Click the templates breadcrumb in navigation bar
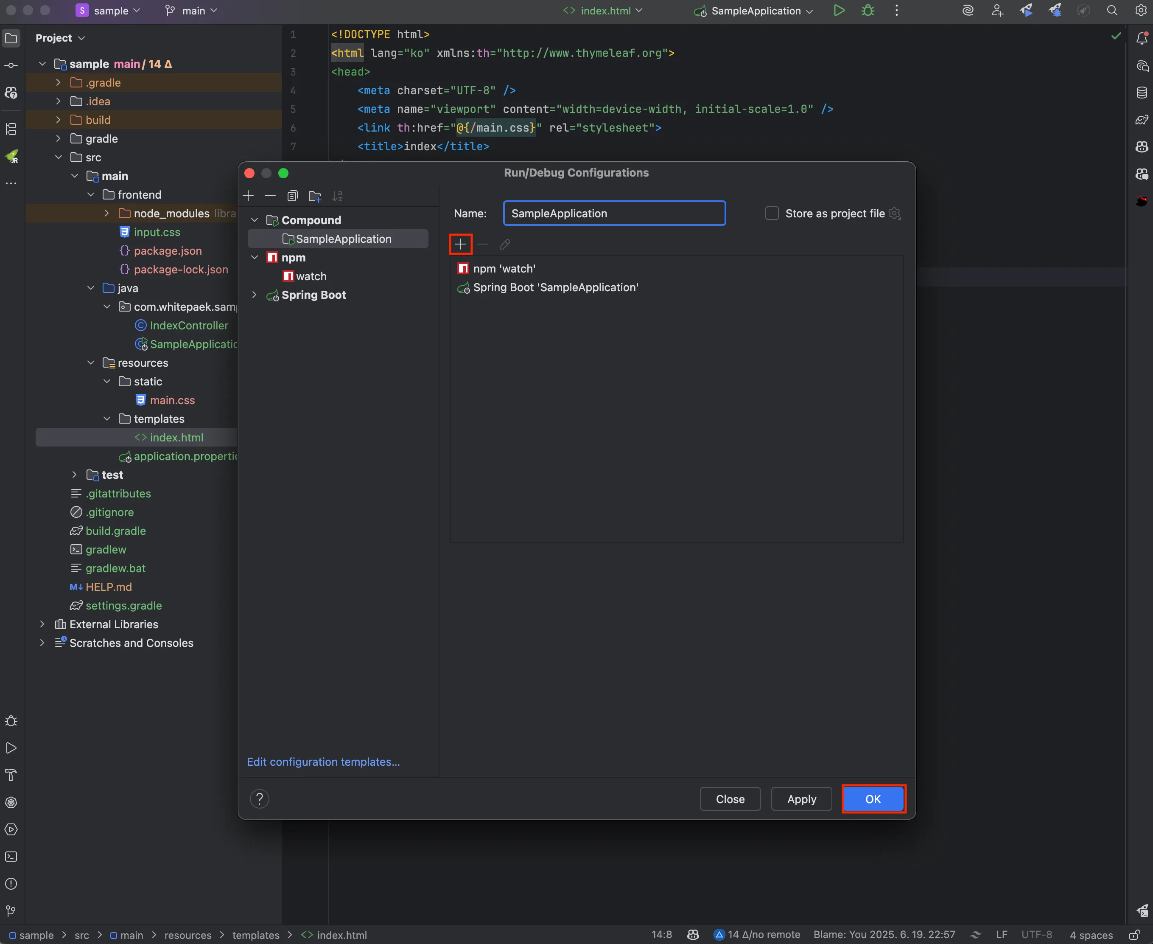1153x944 pixels. 255,935
